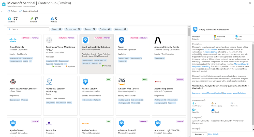This screenshot has width=254, height=137.
Task: Click the details pane Log4j shield icon
Action: click(x=195, y=29)
